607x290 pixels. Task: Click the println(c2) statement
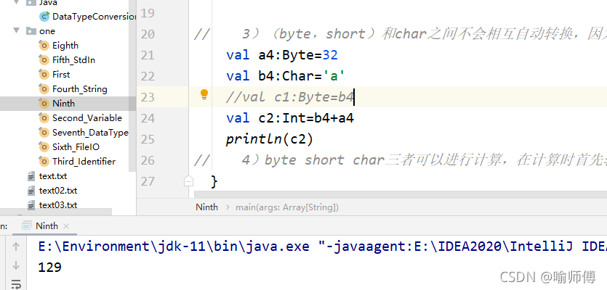tap(270, 139)
